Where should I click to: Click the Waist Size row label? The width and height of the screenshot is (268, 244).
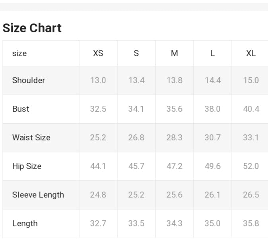(x=31, y=137)
